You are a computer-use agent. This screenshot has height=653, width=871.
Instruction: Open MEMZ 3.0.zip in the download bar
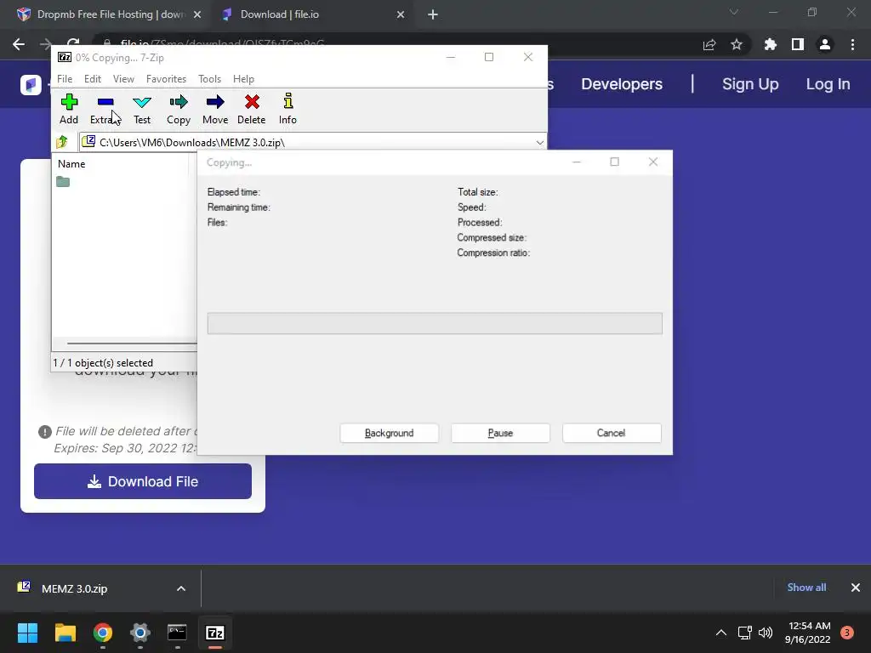tap(75, 588)
